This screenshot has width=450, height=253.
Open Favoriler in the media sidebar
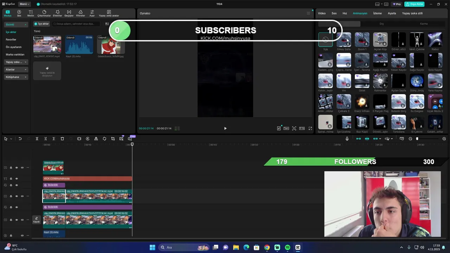tap(11, 40)
